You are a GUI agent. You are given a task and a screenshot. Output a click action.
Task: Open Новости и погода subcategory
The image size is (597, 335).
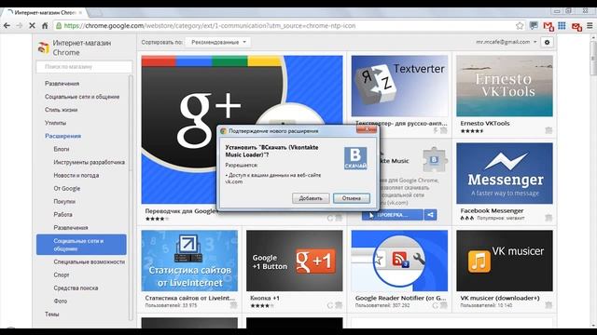click(x=76, y=176)
